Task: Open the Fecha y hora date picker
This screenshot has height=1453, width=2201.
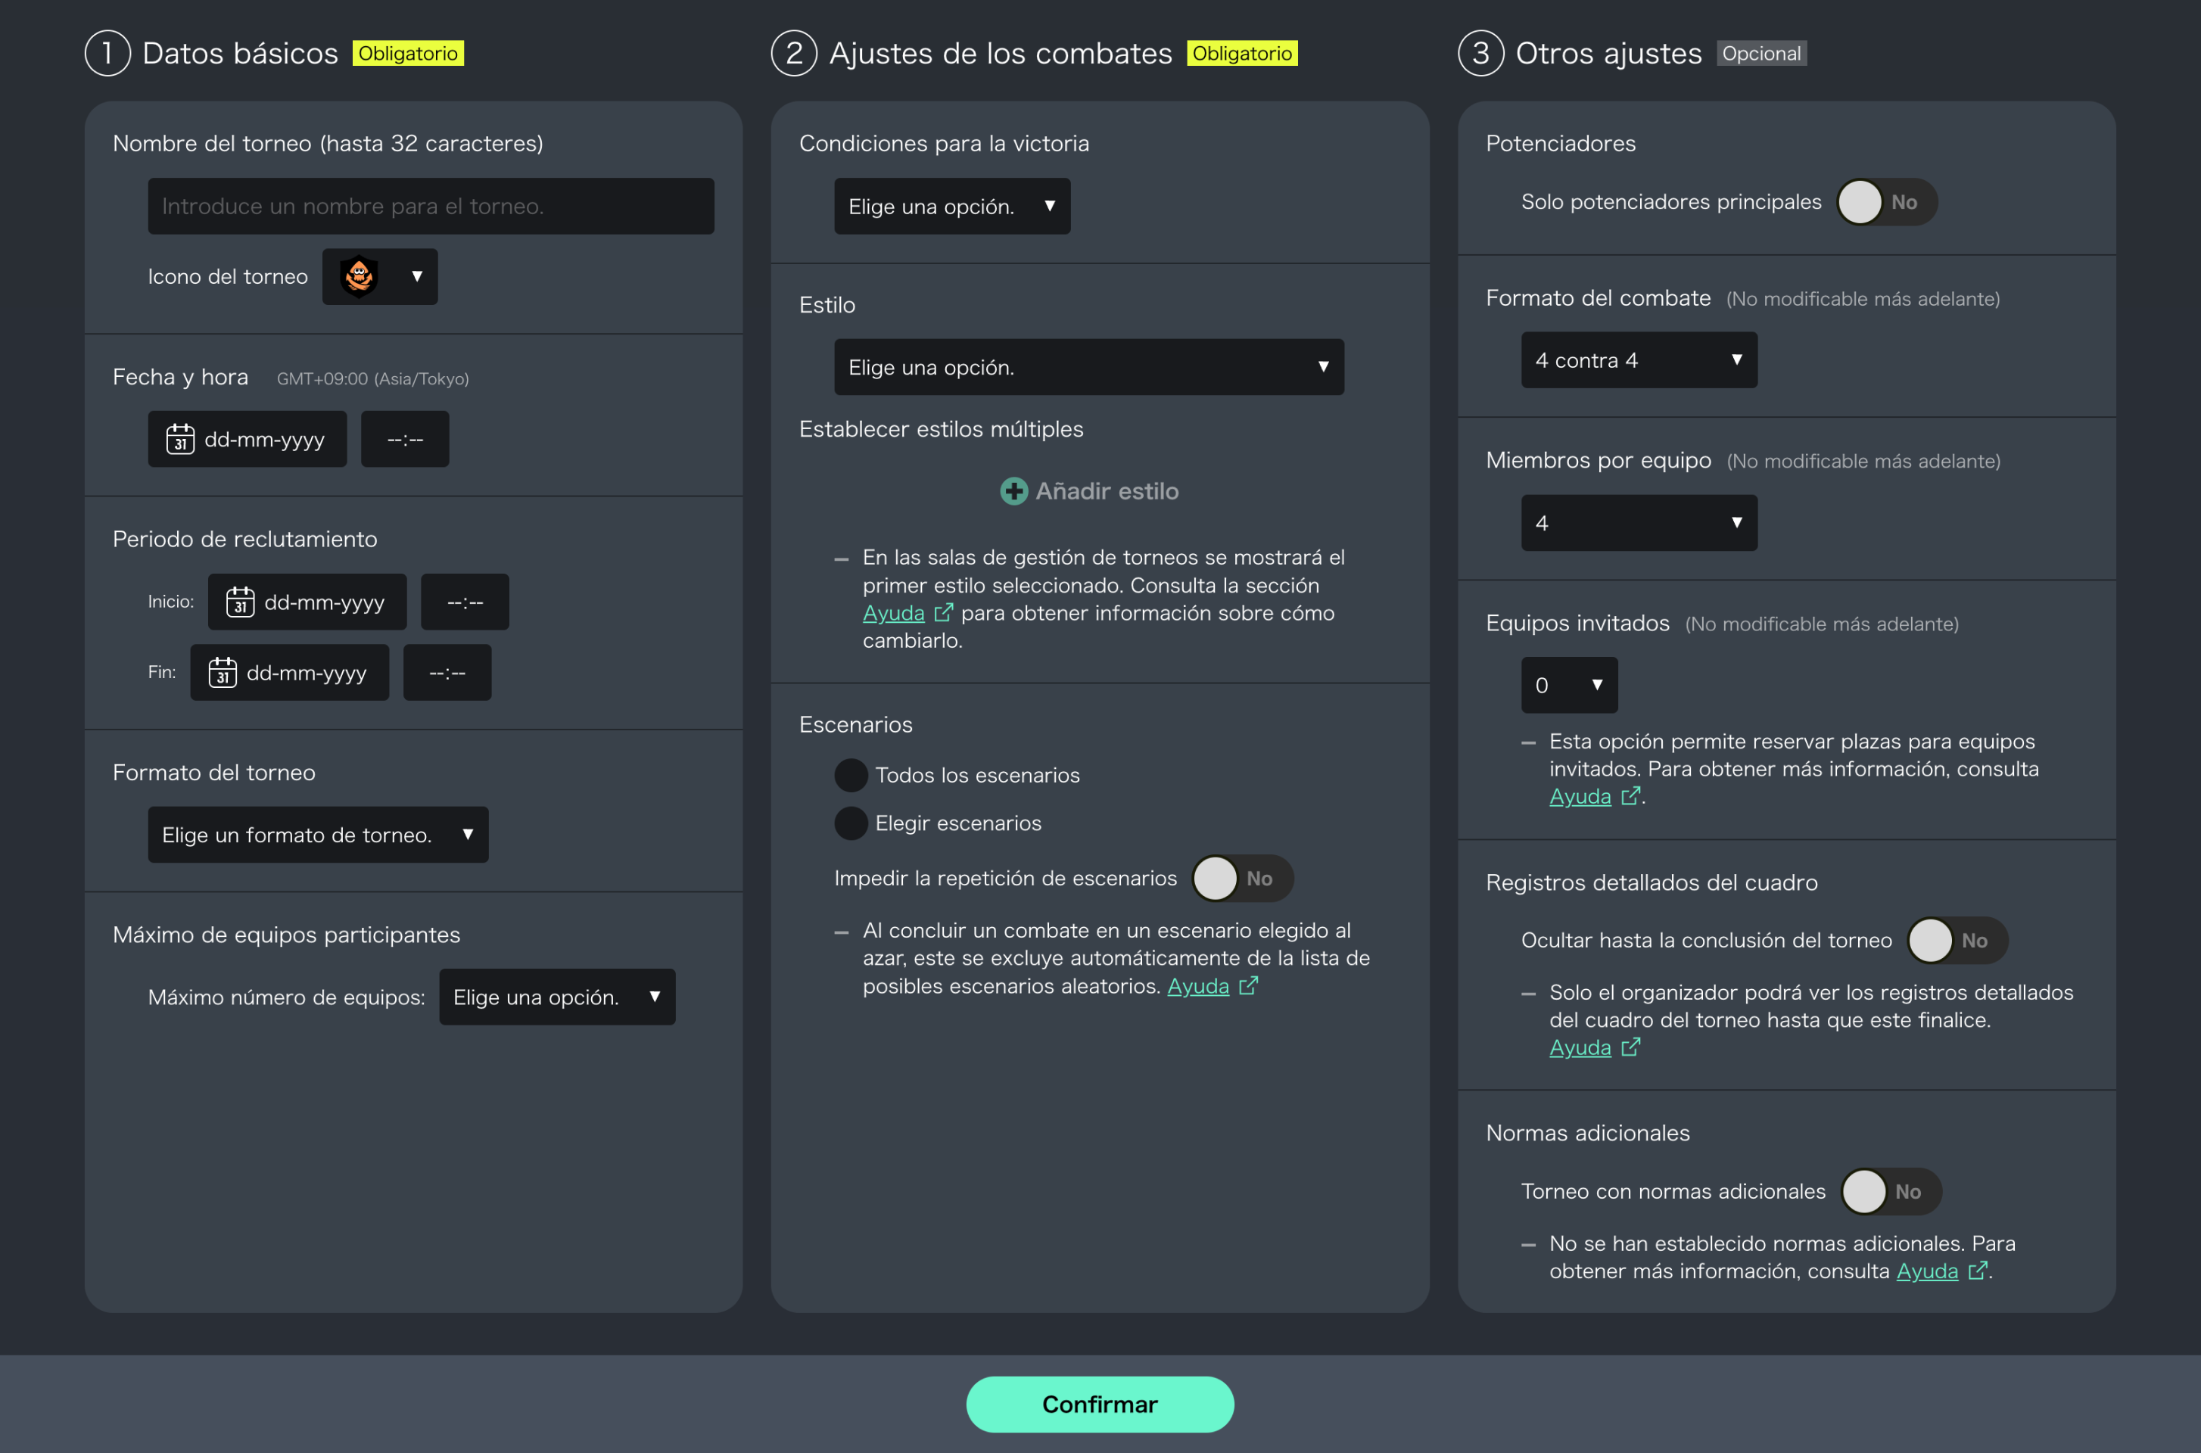Action: [x=247, y=439]
